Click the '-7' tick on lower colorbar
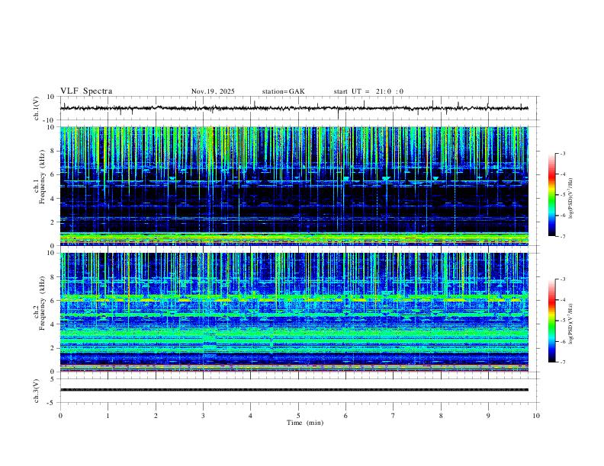 coord(562,362)
